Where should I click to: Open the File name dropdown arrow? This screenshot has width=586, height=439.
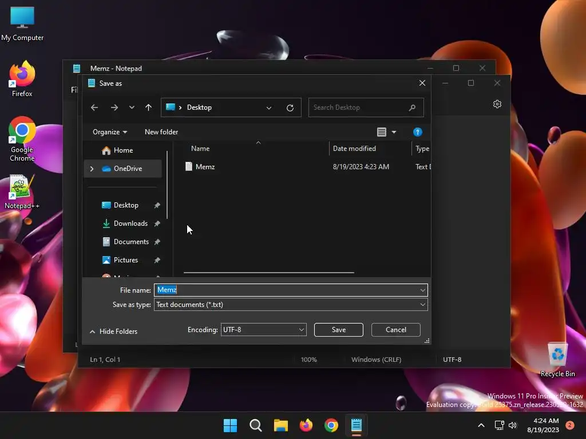[x=423, y=290]
